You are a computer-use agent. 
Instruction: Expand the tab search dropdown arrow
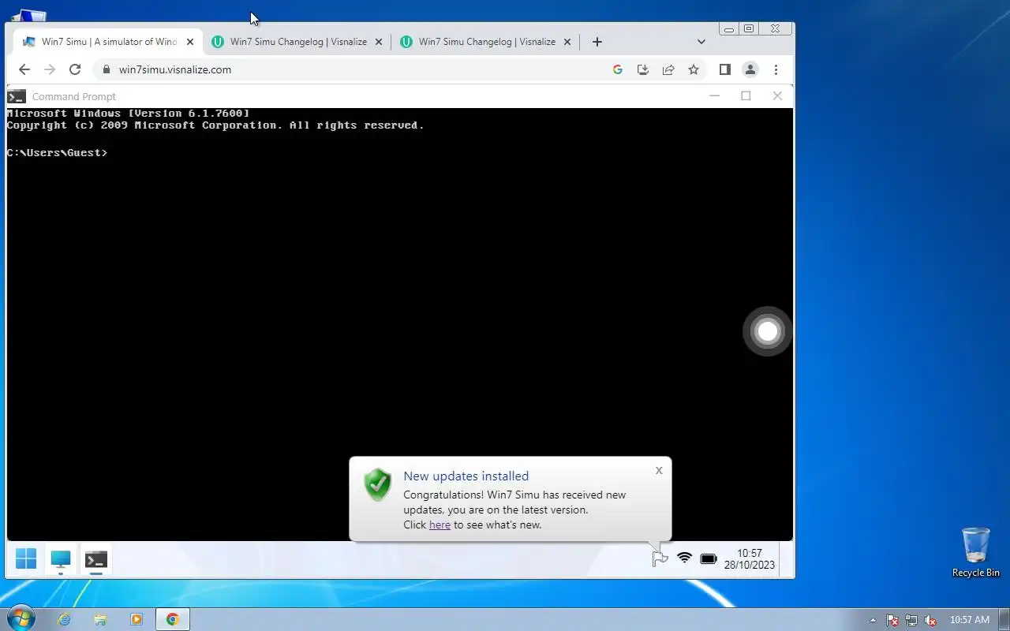pyautogui.click(x=701, y=42)
